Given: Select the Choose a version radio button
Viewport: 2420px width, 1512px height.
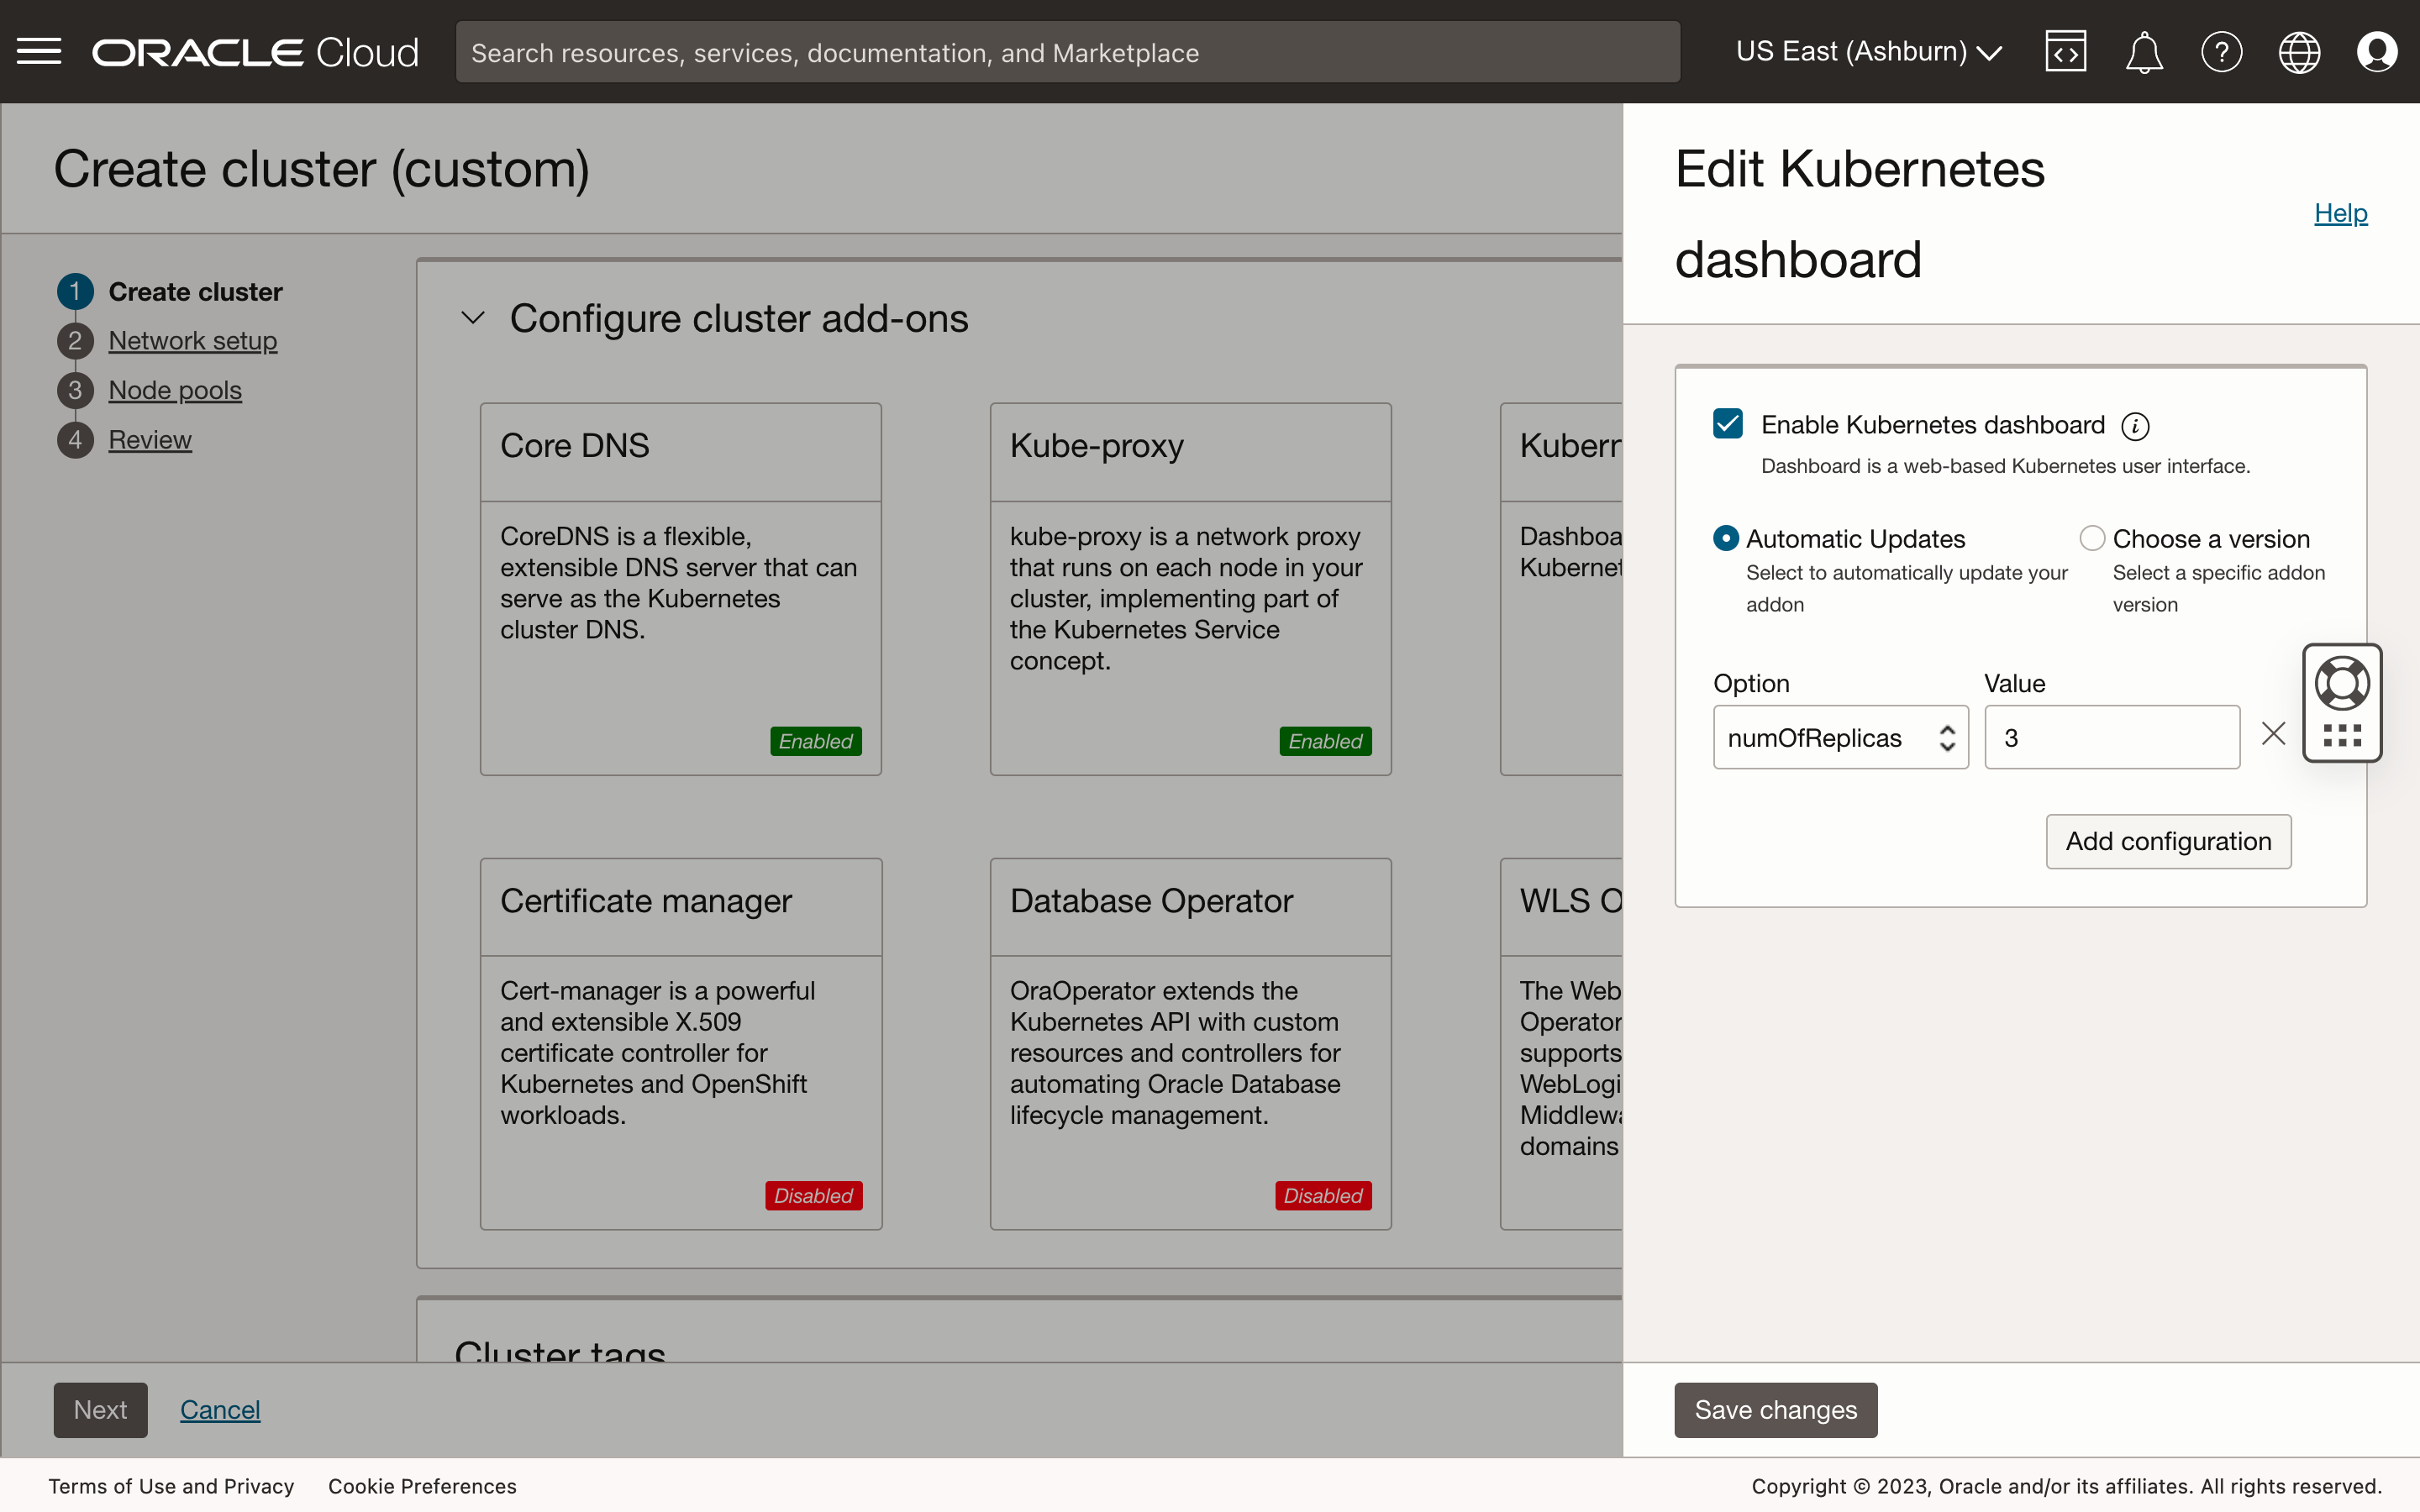Looking at the screenshot, I should 2092,538.
